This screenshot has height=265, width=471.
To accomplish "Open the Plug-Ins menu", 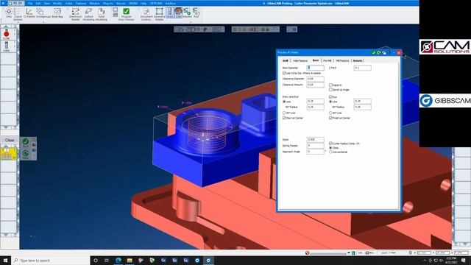I will click(108, 3).
